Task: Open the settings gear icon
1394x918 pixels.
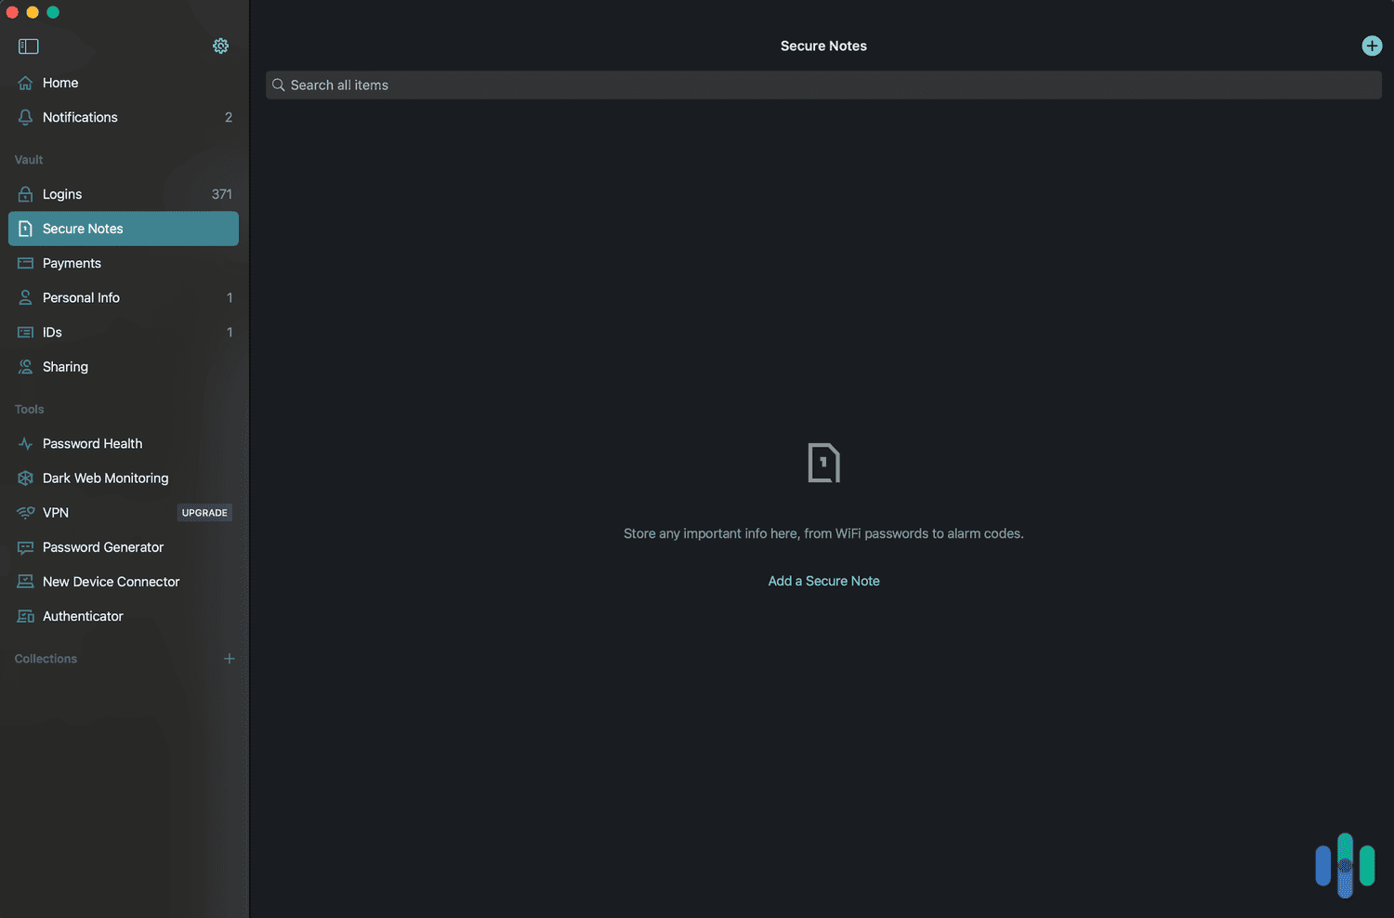Action: click(220, 46)
